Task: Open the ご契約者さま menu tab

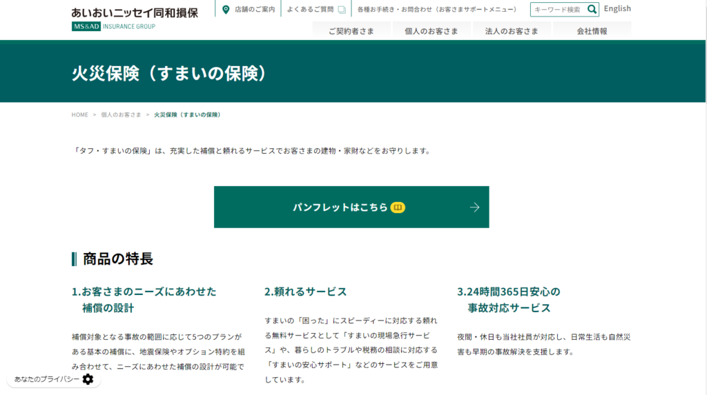Action: [x=351, y=30]
